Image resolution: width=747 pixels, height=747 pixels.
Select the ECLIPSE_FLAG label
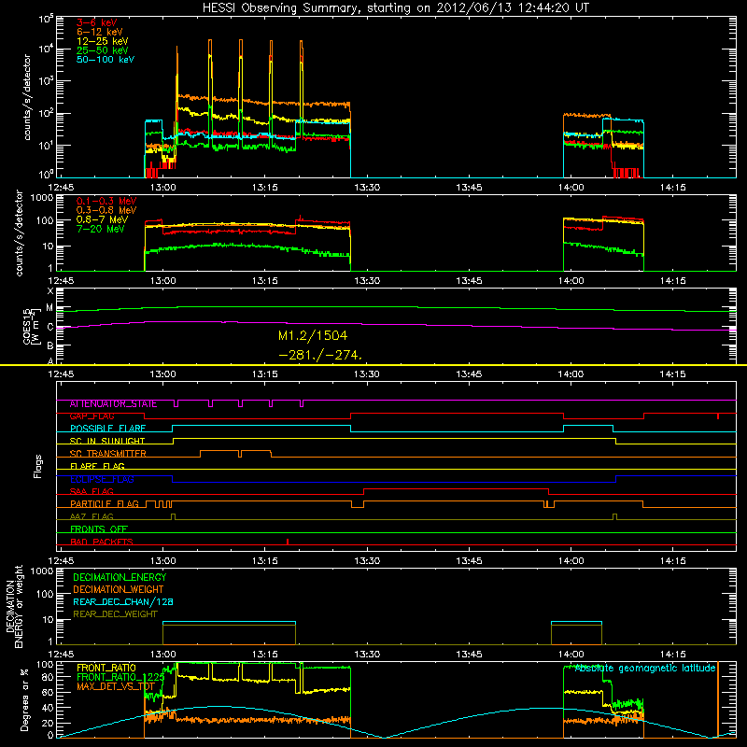[x=102, y=479]
